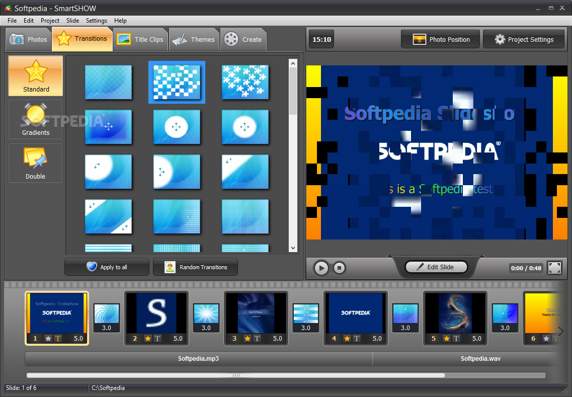Click the timeline horizontal scrollbar handle
The height and width of the screenshot is (397, 572).
[x=235, y=375]
